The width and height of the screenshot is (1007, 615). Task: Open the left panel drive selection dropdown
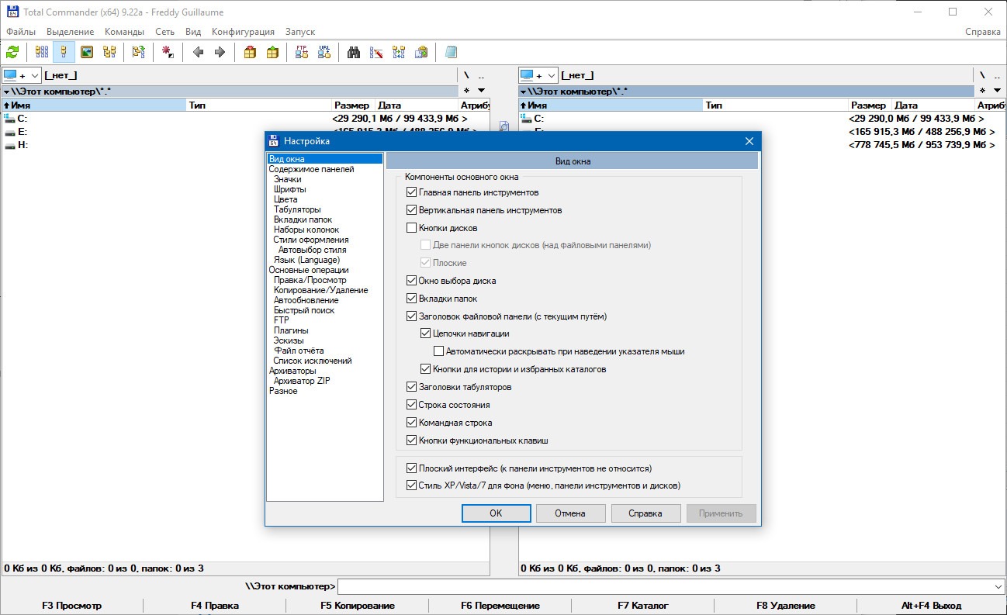click(21, 75)
